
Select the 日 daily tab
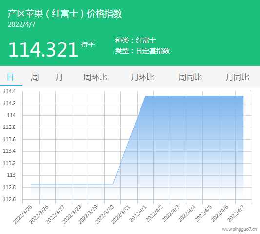point(10,77)
